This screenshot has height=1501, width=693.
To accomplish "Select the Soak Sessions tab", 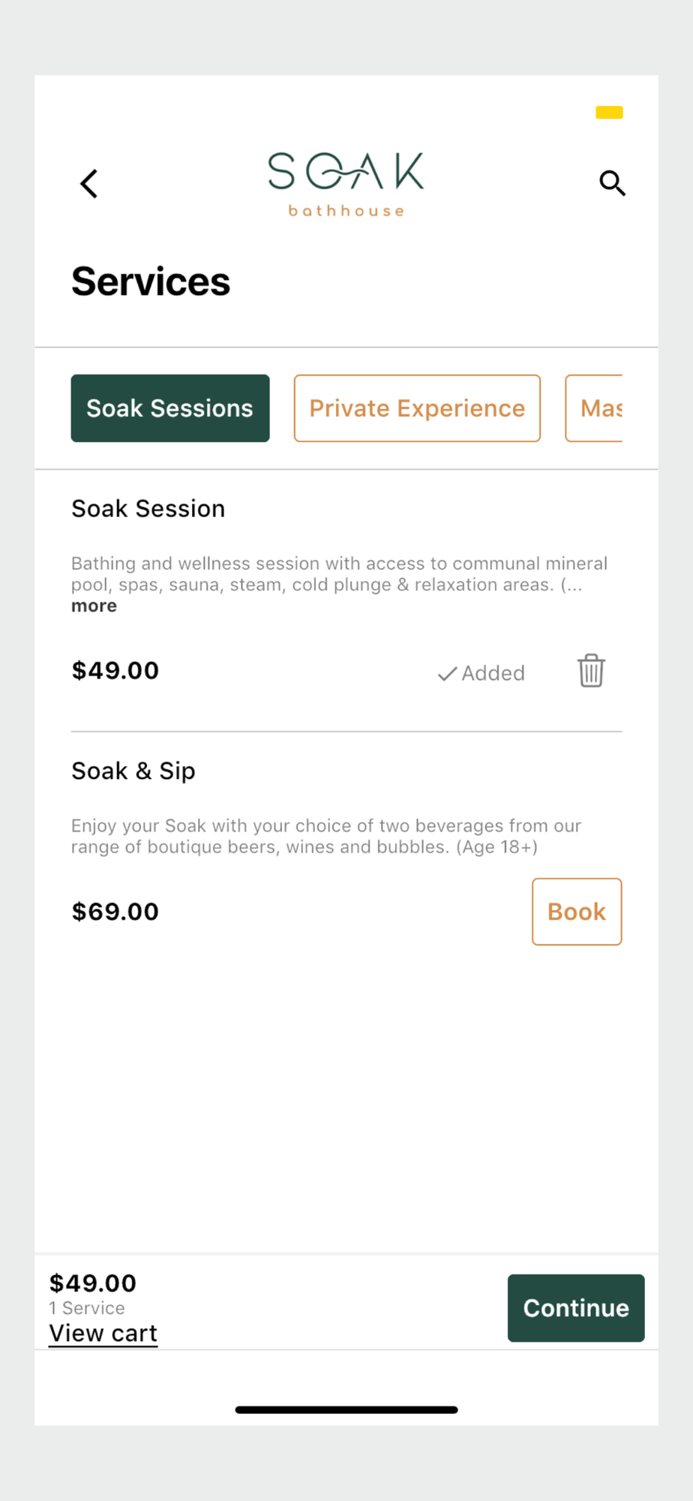I will coord(170,408).
